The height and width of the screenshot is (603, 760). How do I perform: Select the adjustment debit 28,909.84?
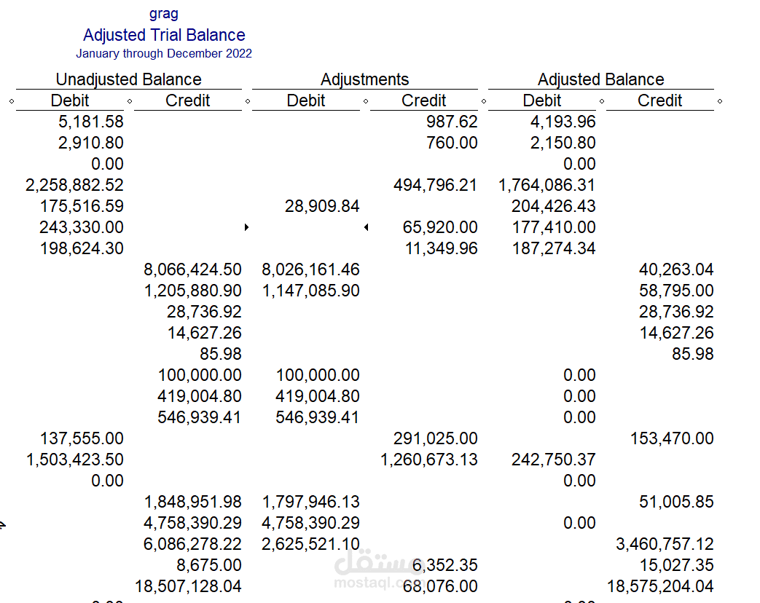322,206
